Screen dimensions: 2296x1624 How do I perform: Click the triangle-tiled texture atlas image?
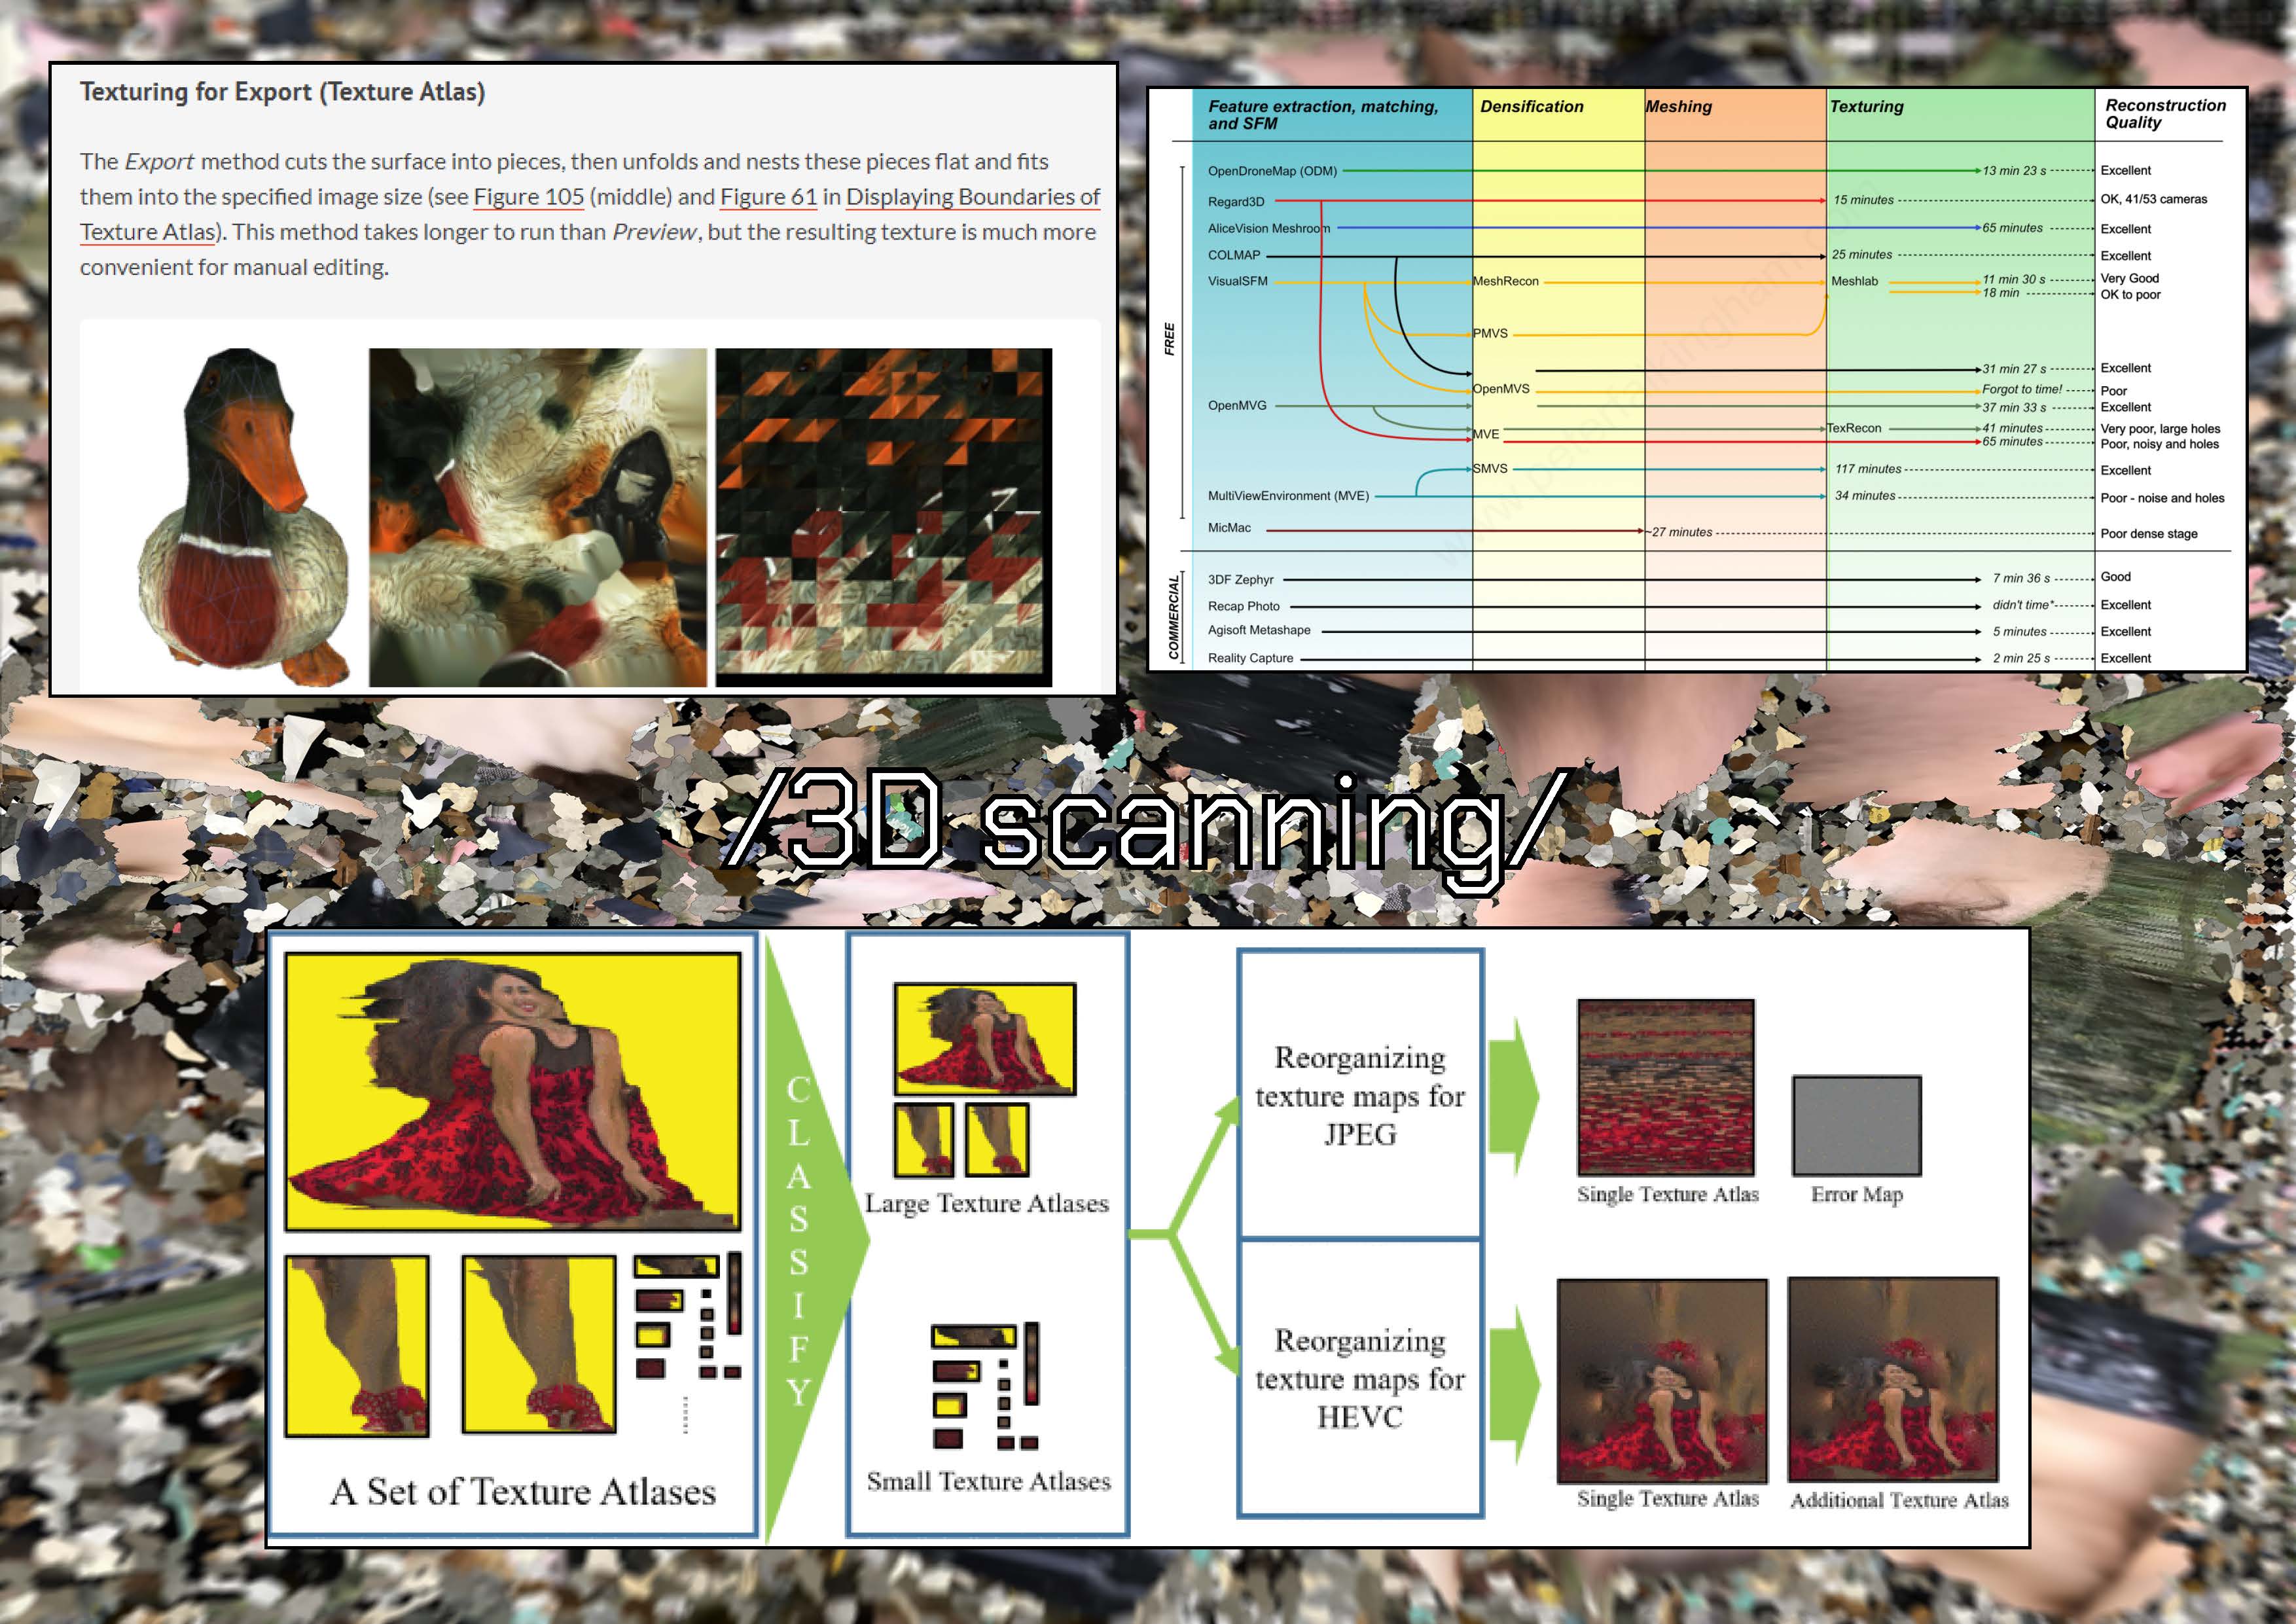click(x=883, y=517)
